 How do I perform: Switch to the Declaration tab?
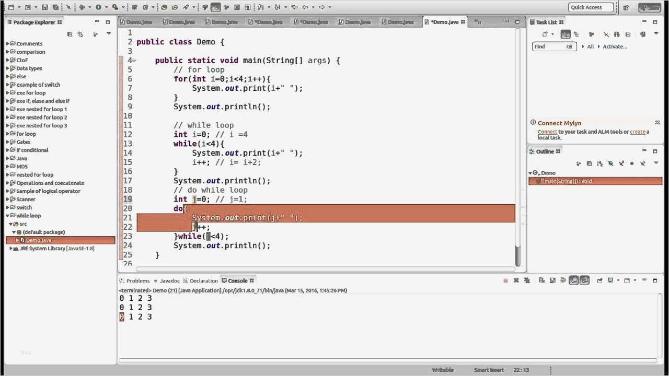click(200, 280)
